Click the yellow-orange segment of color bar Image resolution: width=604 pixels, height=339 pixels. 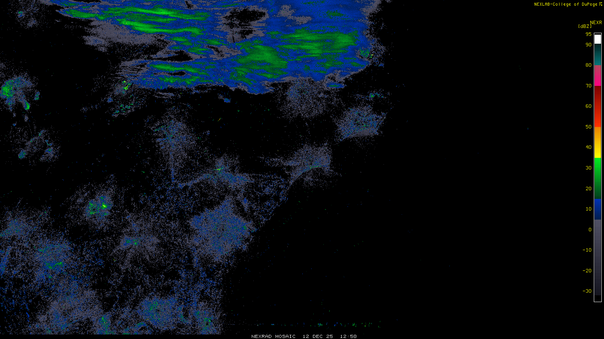[x=598, y=142]
